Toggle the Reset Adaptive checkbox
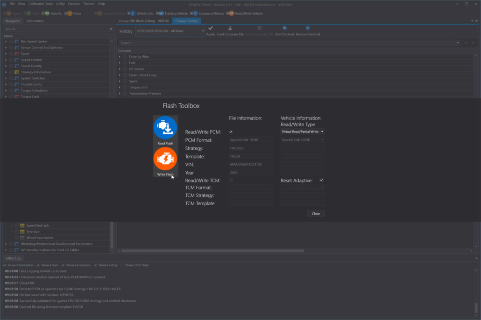The image size is (481, 320). (321, 180)
